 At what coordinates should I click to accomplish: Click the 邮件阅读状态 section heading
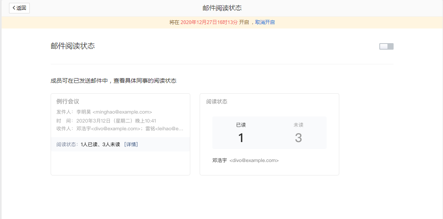click(x=73, y=46)
